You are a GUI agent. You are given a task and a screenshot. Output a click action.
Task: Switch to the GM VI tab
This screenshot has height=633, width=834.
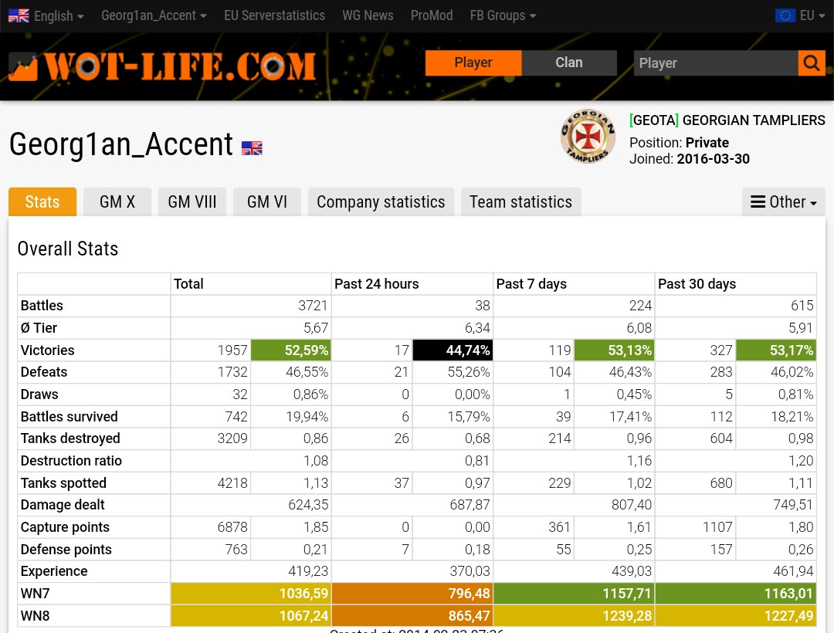point(267,202)
